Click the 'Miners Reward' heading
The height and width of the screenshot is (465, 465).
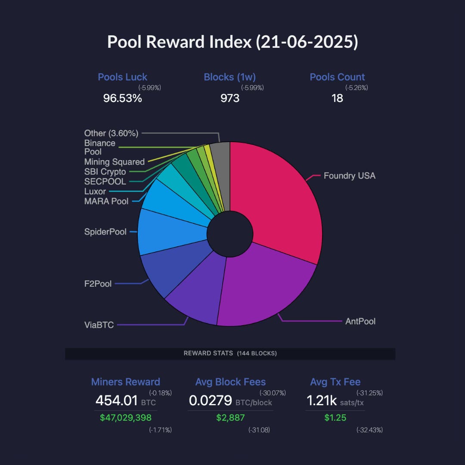click(125, 381)
